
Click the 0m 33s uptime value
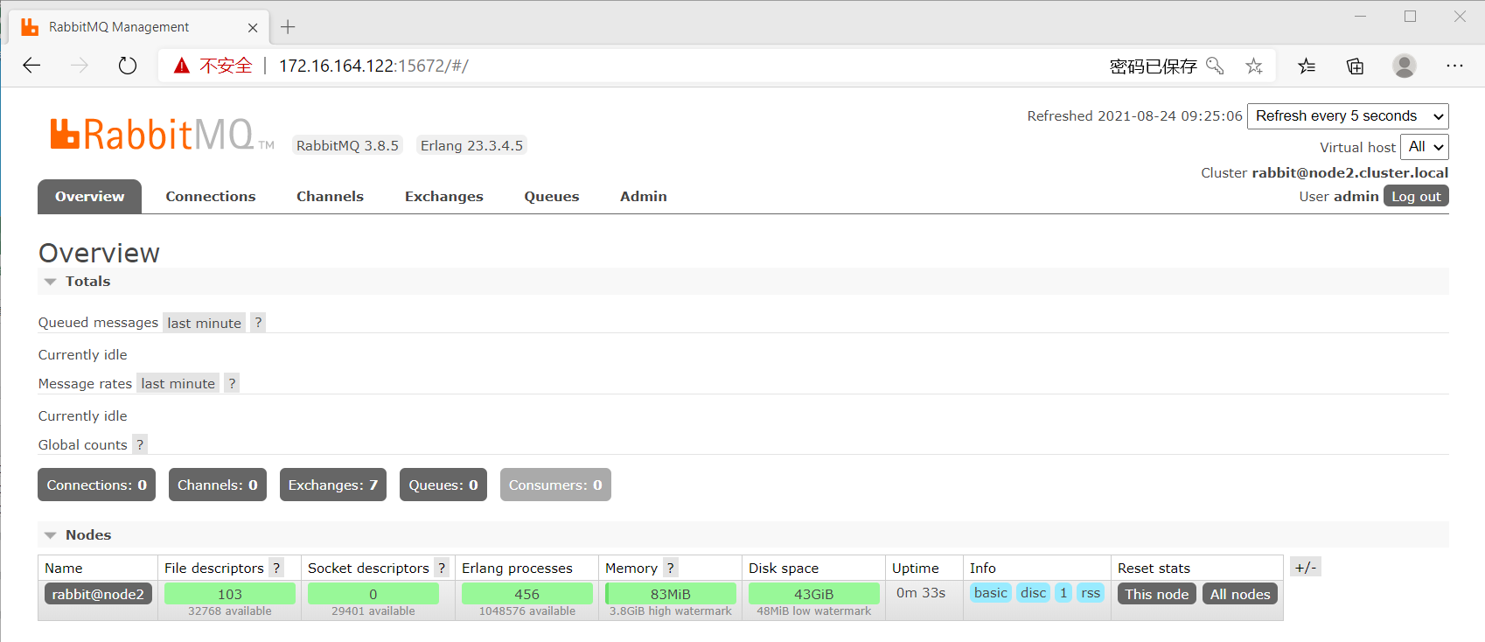(x=921, y=593)
